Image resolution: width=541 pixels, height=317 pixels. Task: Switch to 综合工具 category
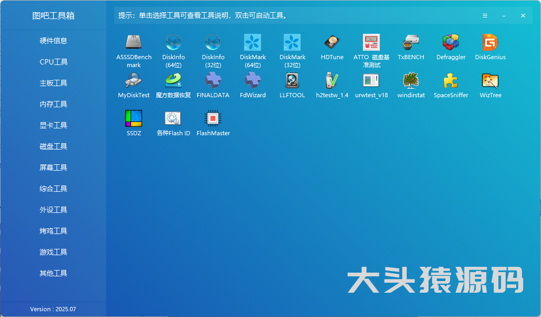(53, 189)
